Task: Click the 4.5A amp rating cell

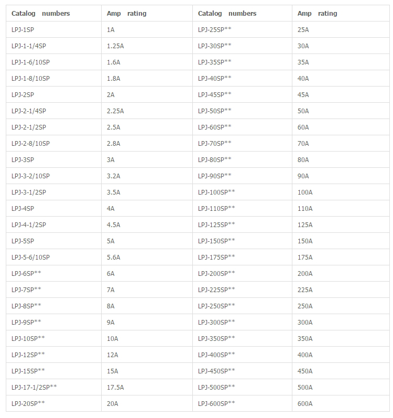Action: point(113,225)
